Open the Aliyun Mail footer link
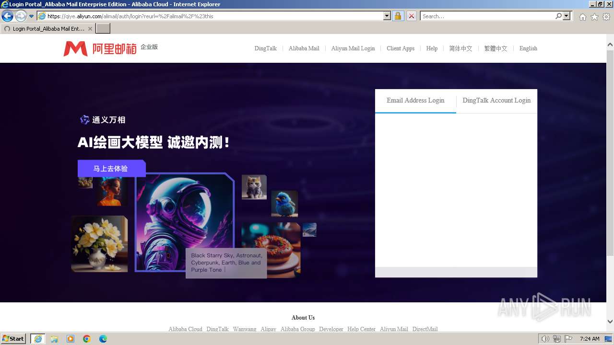Viewport: 614px width, 345px height. point(394,329)
